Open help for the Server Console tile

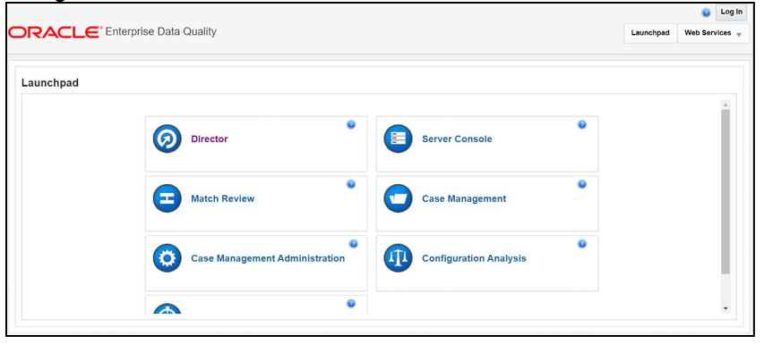pos(582,124)
